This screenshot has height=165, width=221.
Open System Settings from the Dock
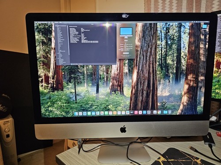coord(149,112)
